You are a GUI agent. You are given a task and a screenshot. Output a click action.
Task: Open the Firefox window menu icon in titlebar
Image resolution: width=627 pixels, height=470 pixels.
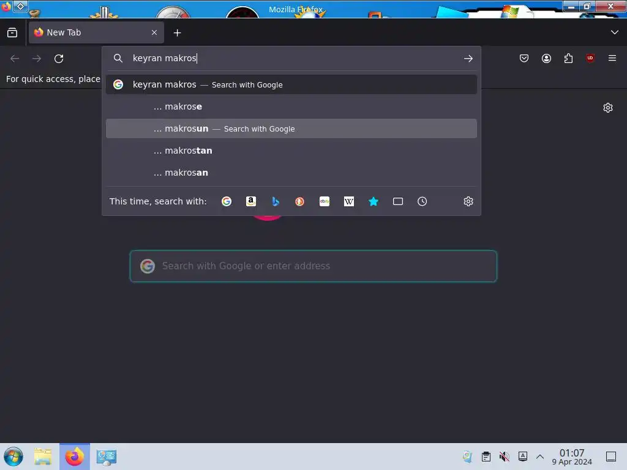6,6
